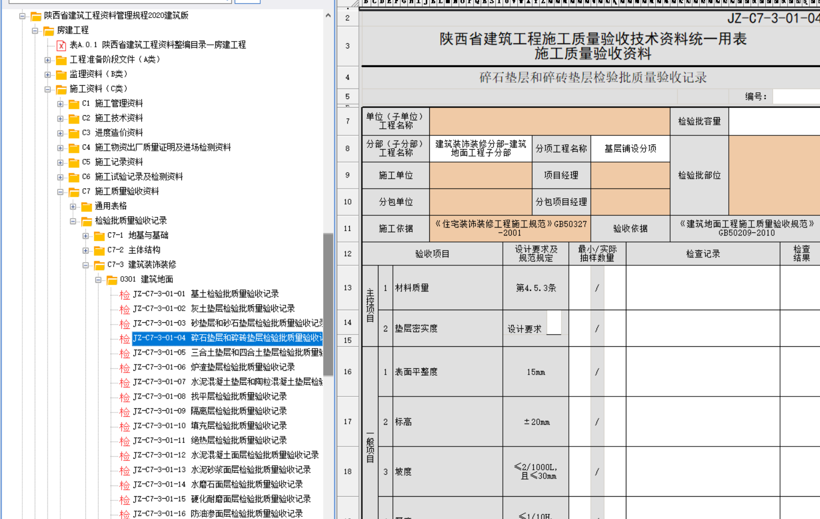The height and width of the screenshot is (519, 820).
Task: Click the 检验批质量验收记录 folder icon
Action: (86, 221)
